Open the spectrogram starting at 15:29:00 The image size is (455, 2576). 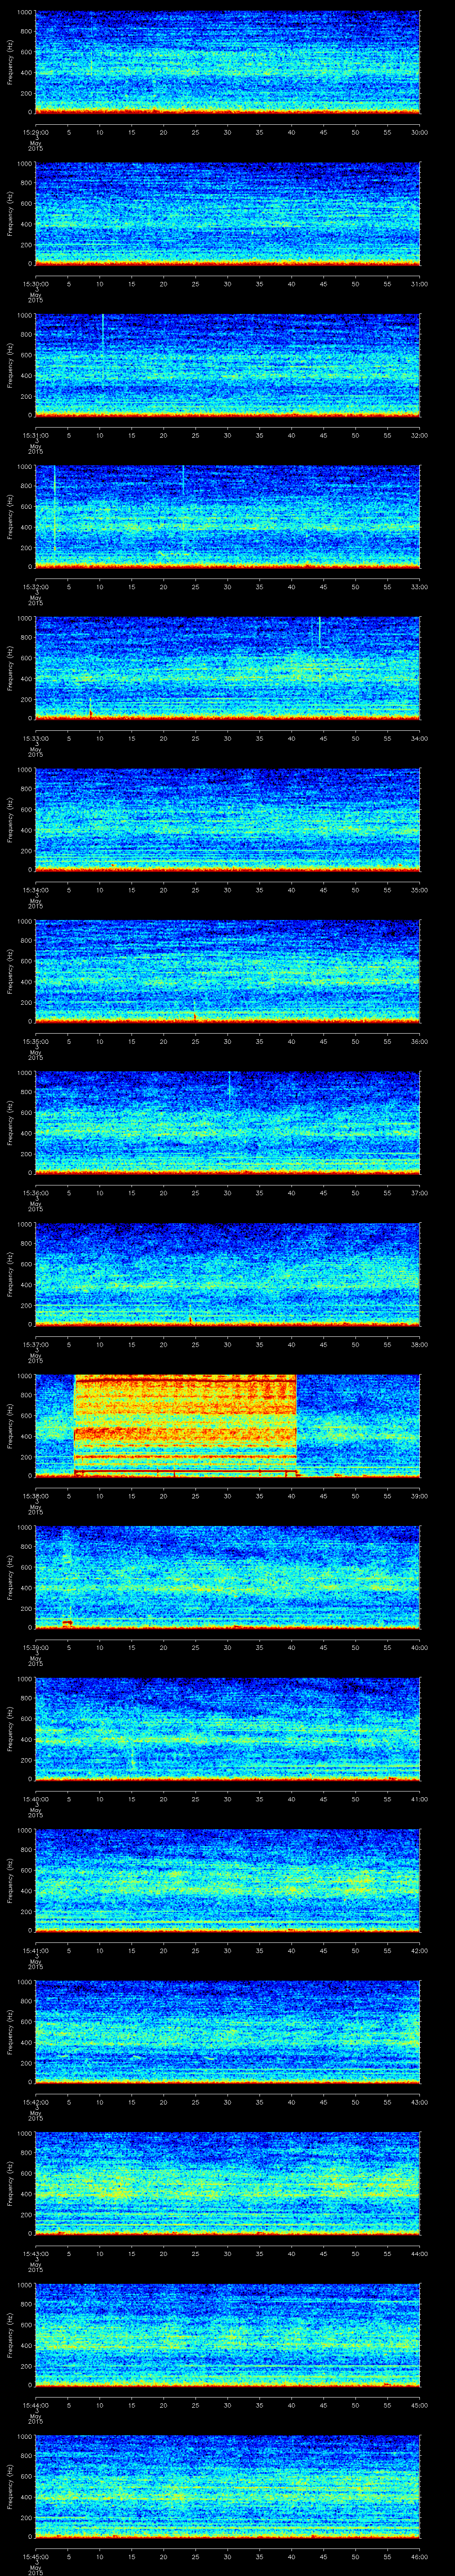click(227, 62)
